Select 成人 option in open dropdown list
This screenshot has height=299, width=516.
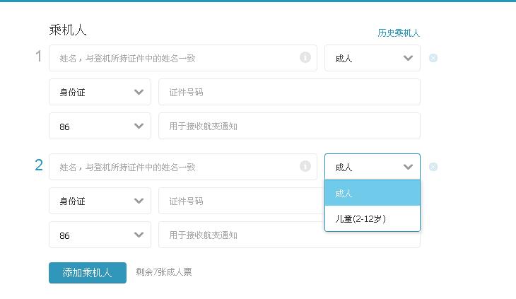coord(373,193)
